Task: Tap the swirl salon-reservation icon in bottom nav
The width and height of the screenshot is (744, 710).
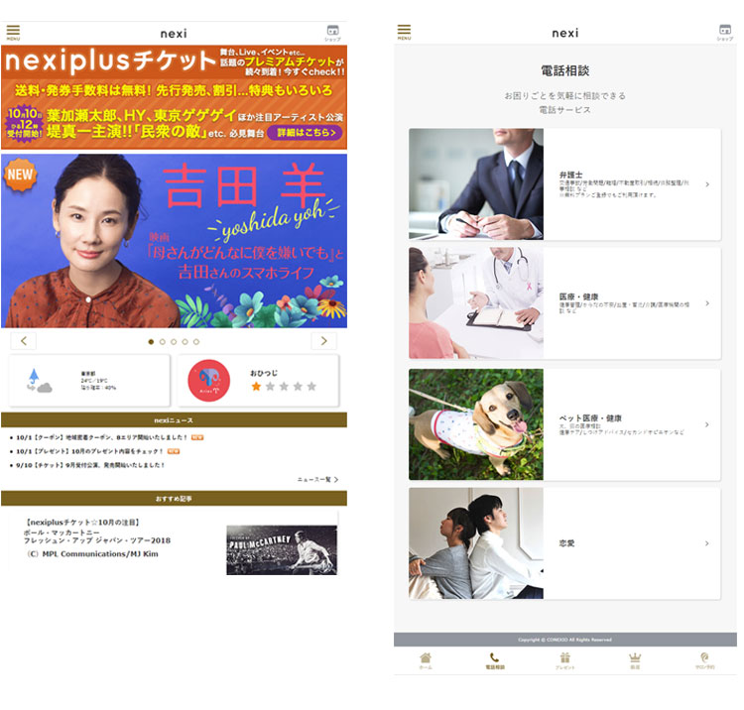Action: tap(704, 660)
